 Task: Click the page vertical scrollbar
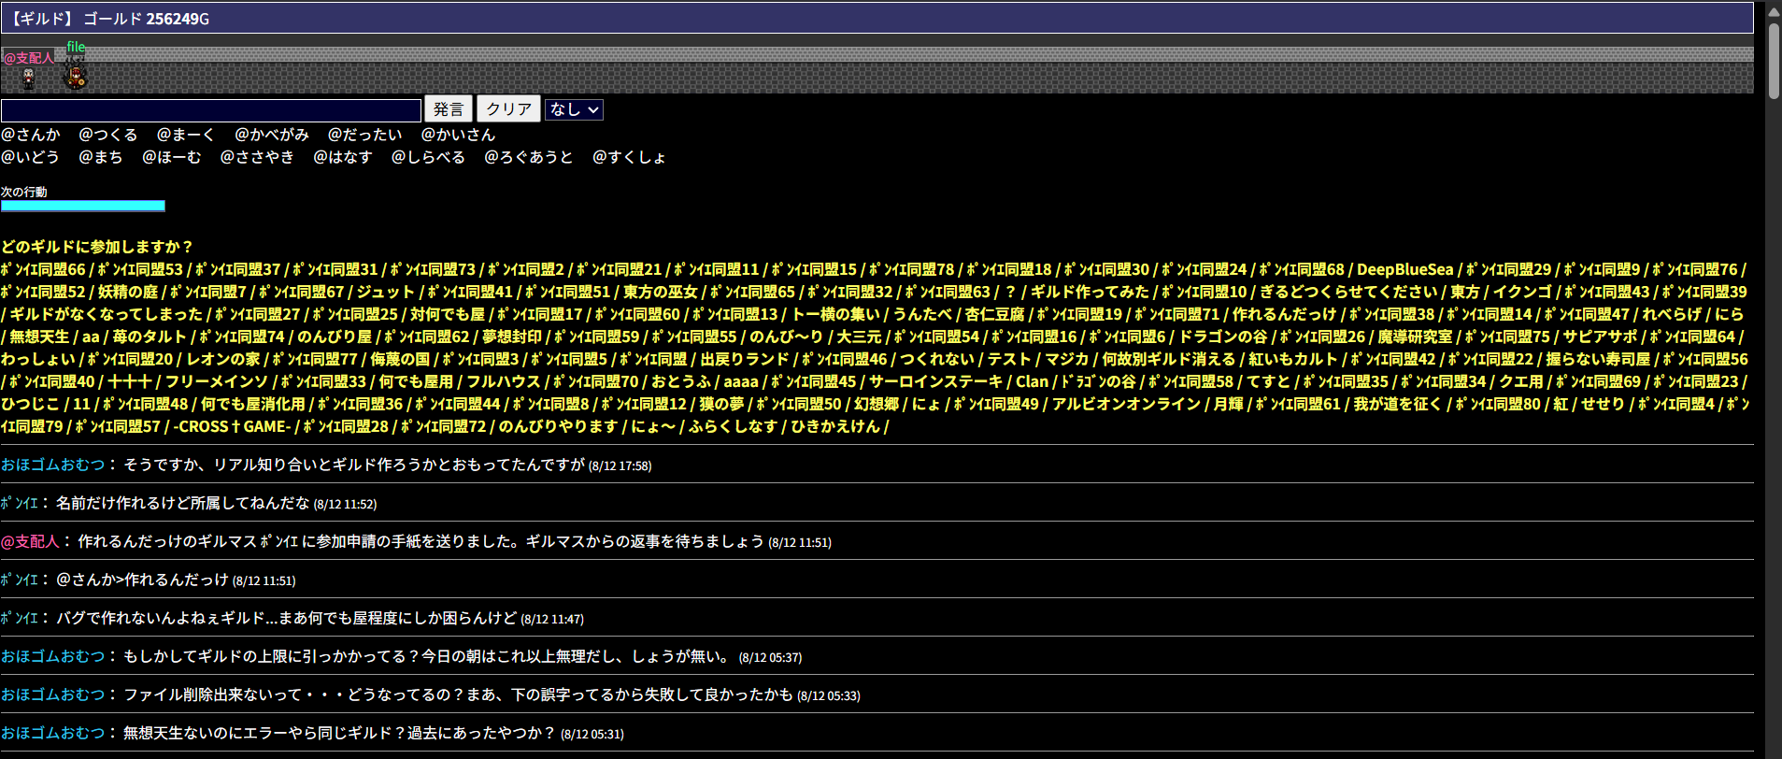[1774, 379]
